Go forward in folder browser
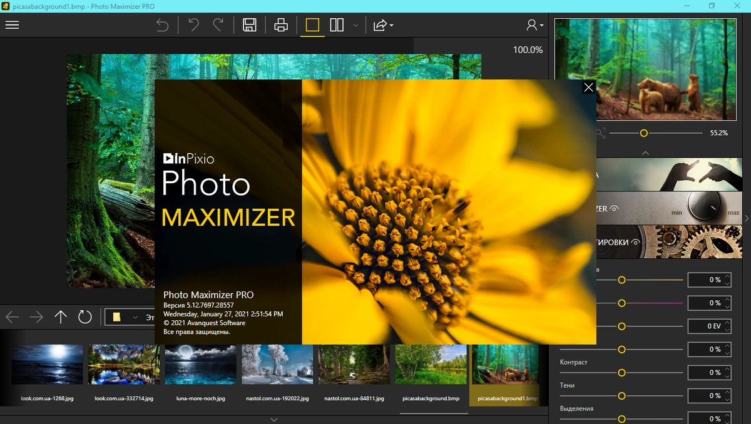 [x=36, y=317]
